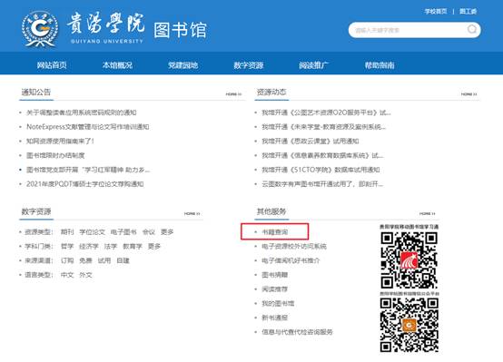The image size is (503, 362).
Task: Open the 本馆概况 menu item
Action: click(x=117, y=65)
